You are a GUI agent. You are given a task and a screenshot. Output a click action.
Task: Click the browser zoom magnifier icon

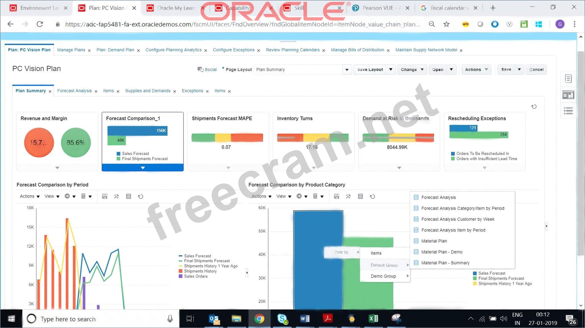pyautogui.click(x=432, y=24)
